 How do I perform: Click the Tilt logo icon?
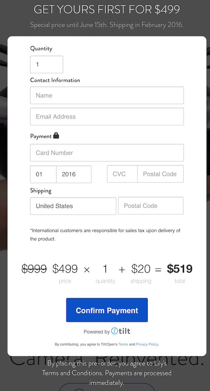pos(115,331)
